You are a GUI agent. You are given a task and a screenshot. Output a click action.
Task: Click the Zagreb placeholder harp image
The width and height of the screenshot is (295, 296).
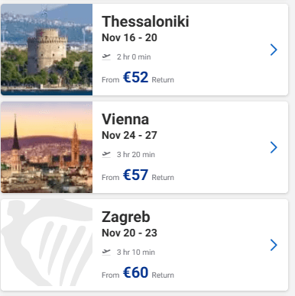coord(47,245)
